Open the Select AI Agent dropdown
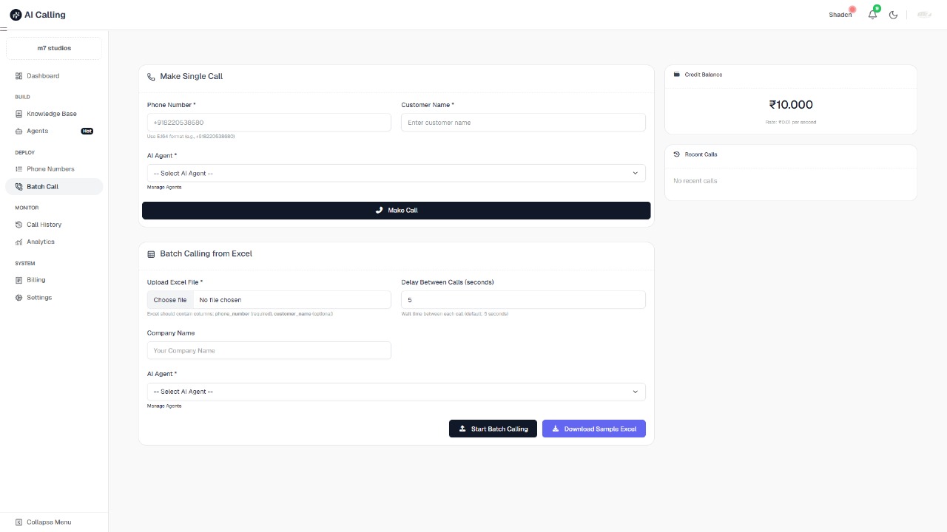Image resolution: width=947 pixels, height=532 pixels. click(x=396, y=173)
